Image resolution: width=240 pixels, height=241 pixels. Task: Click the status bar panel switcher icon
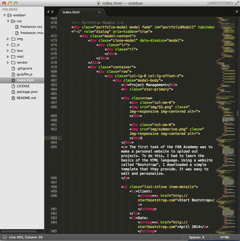(x=4, y=237)
